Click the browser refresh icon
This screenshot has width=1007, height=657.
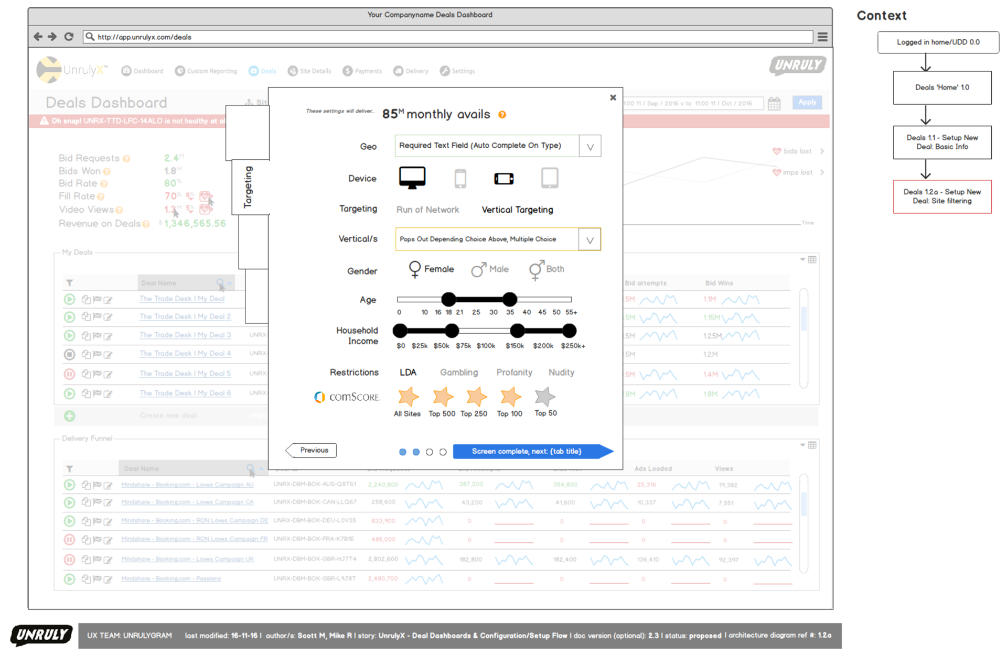(69, 37)
